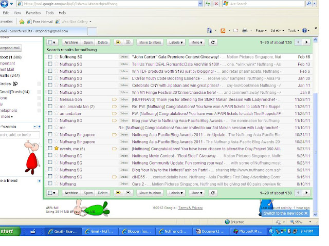Switch to Blogger taskbar window
The height and width of the screenshot is (246, 329).
pyautogui.click(x=137, y=231)
